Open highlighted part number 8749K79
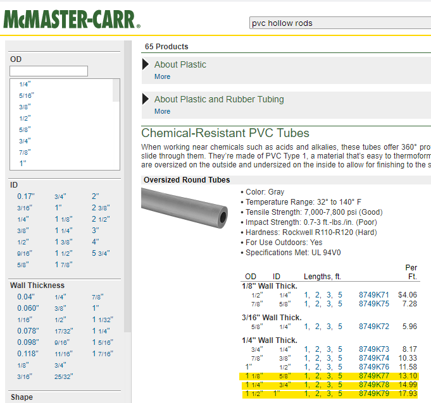Image resolution: width=431 pixels, height=403 pixels. 374,394
